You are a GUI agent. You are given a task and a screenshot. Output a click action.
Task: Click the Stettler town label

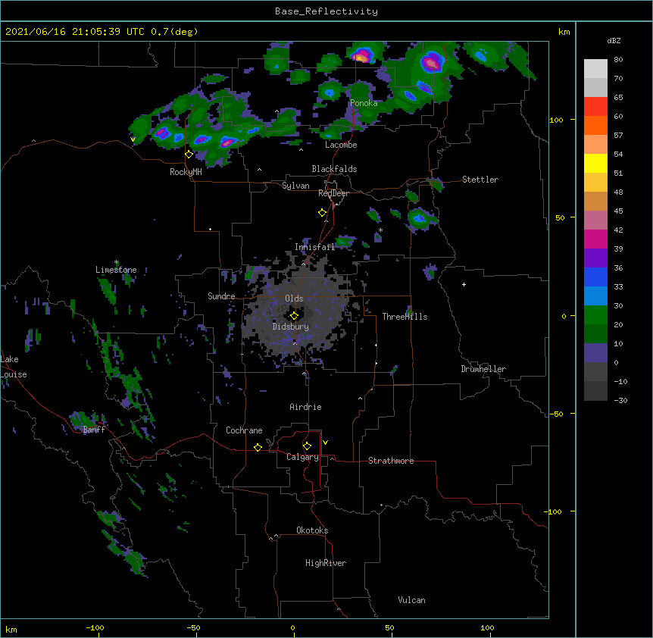tap(480, 180)
